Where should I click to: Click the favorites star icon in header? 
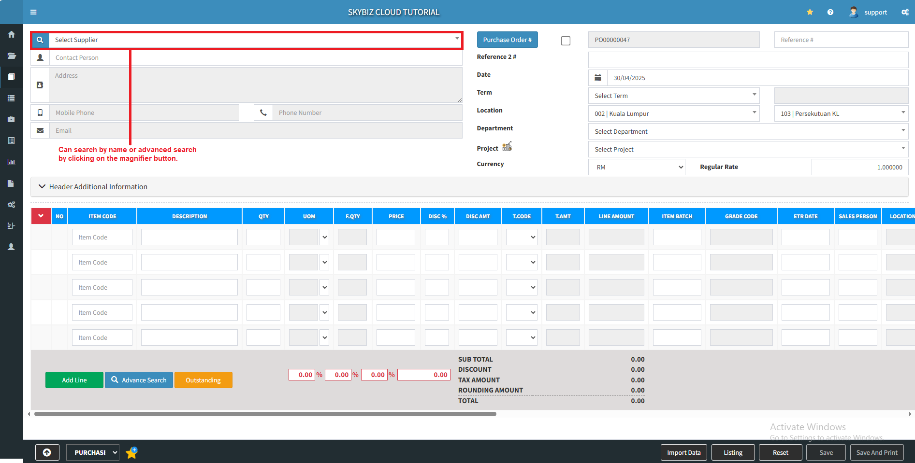810,12
